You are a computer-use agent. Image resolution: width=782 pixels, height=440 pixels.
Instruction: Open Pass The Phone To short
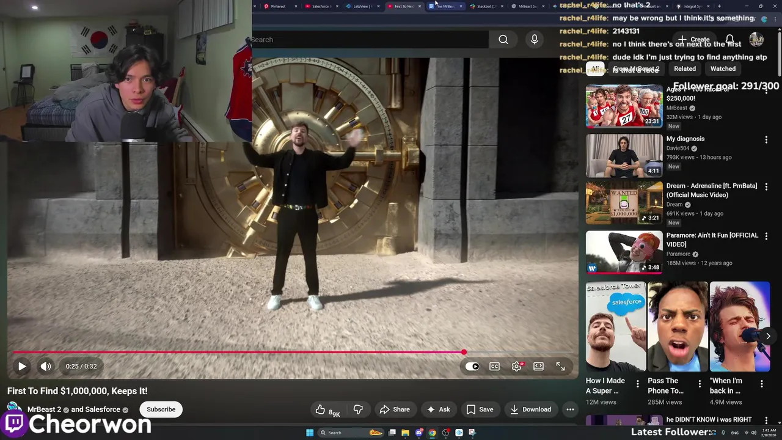(678, 326)
